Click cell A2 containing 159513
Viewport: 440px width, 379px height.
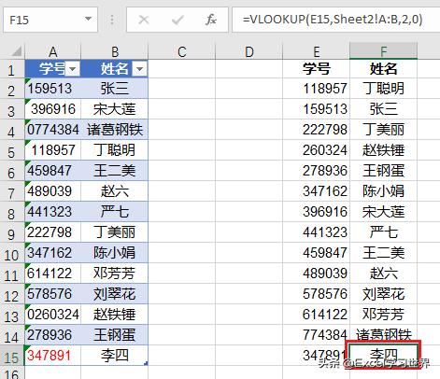[x=53, y=89]
